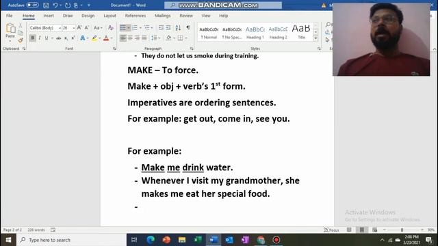Click the Focus mode button

[x=331, y=230]
